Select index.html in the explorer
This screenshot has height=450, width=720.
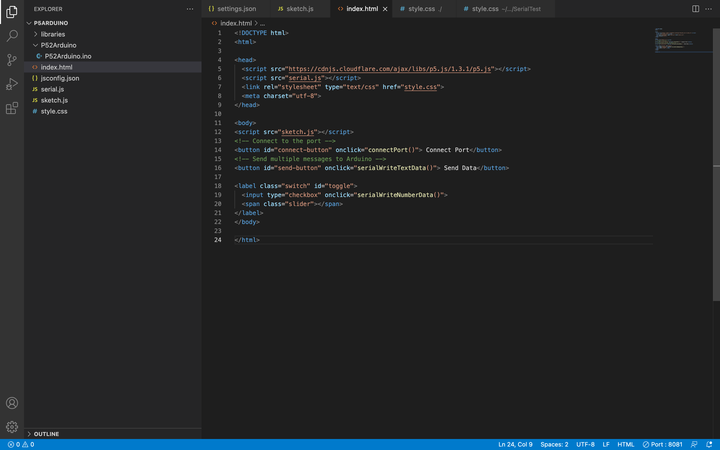(112, 67)
